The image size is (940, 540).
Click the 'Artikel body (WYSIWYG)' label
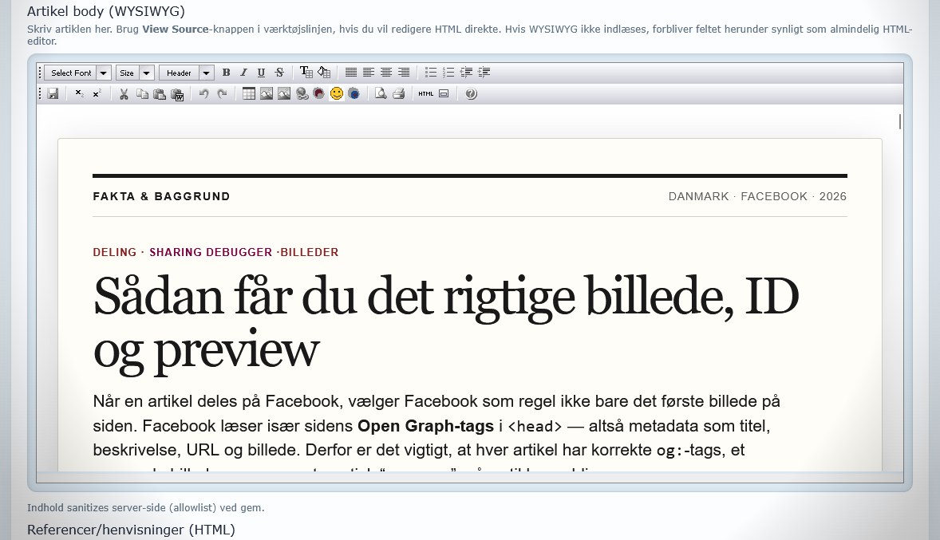click(x=106, y=11)
